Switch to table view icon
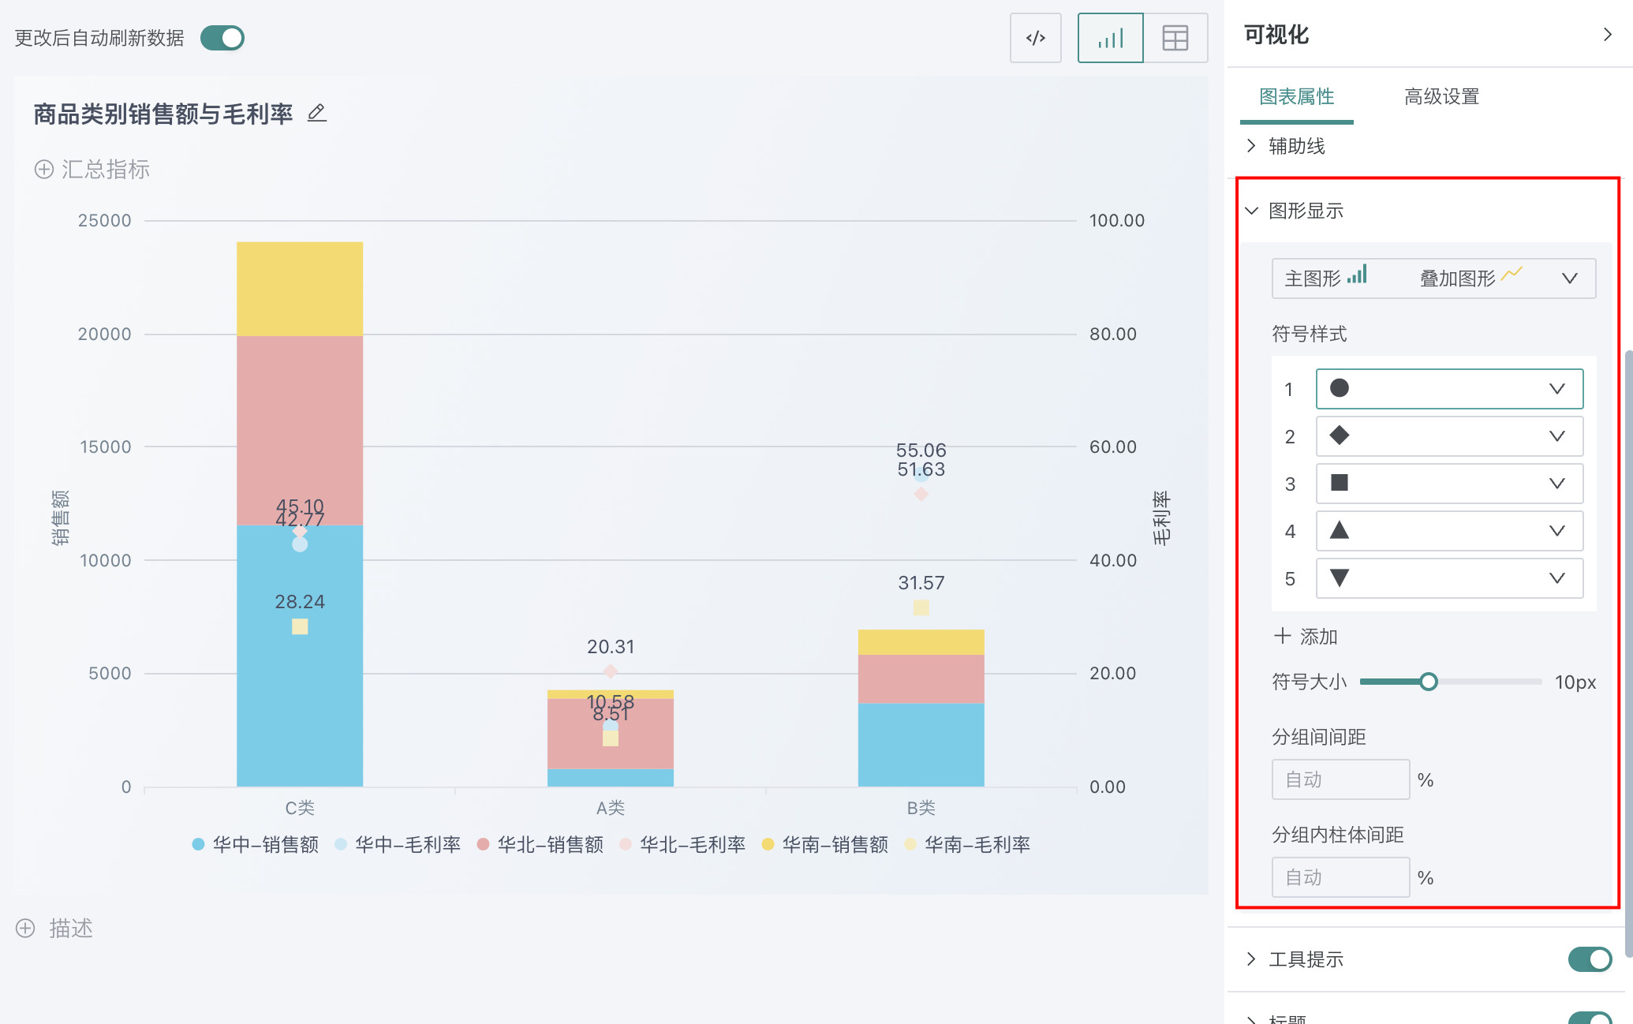Image resolution: width=1633 pixels, height=1024 pixels. point(1175,38)
